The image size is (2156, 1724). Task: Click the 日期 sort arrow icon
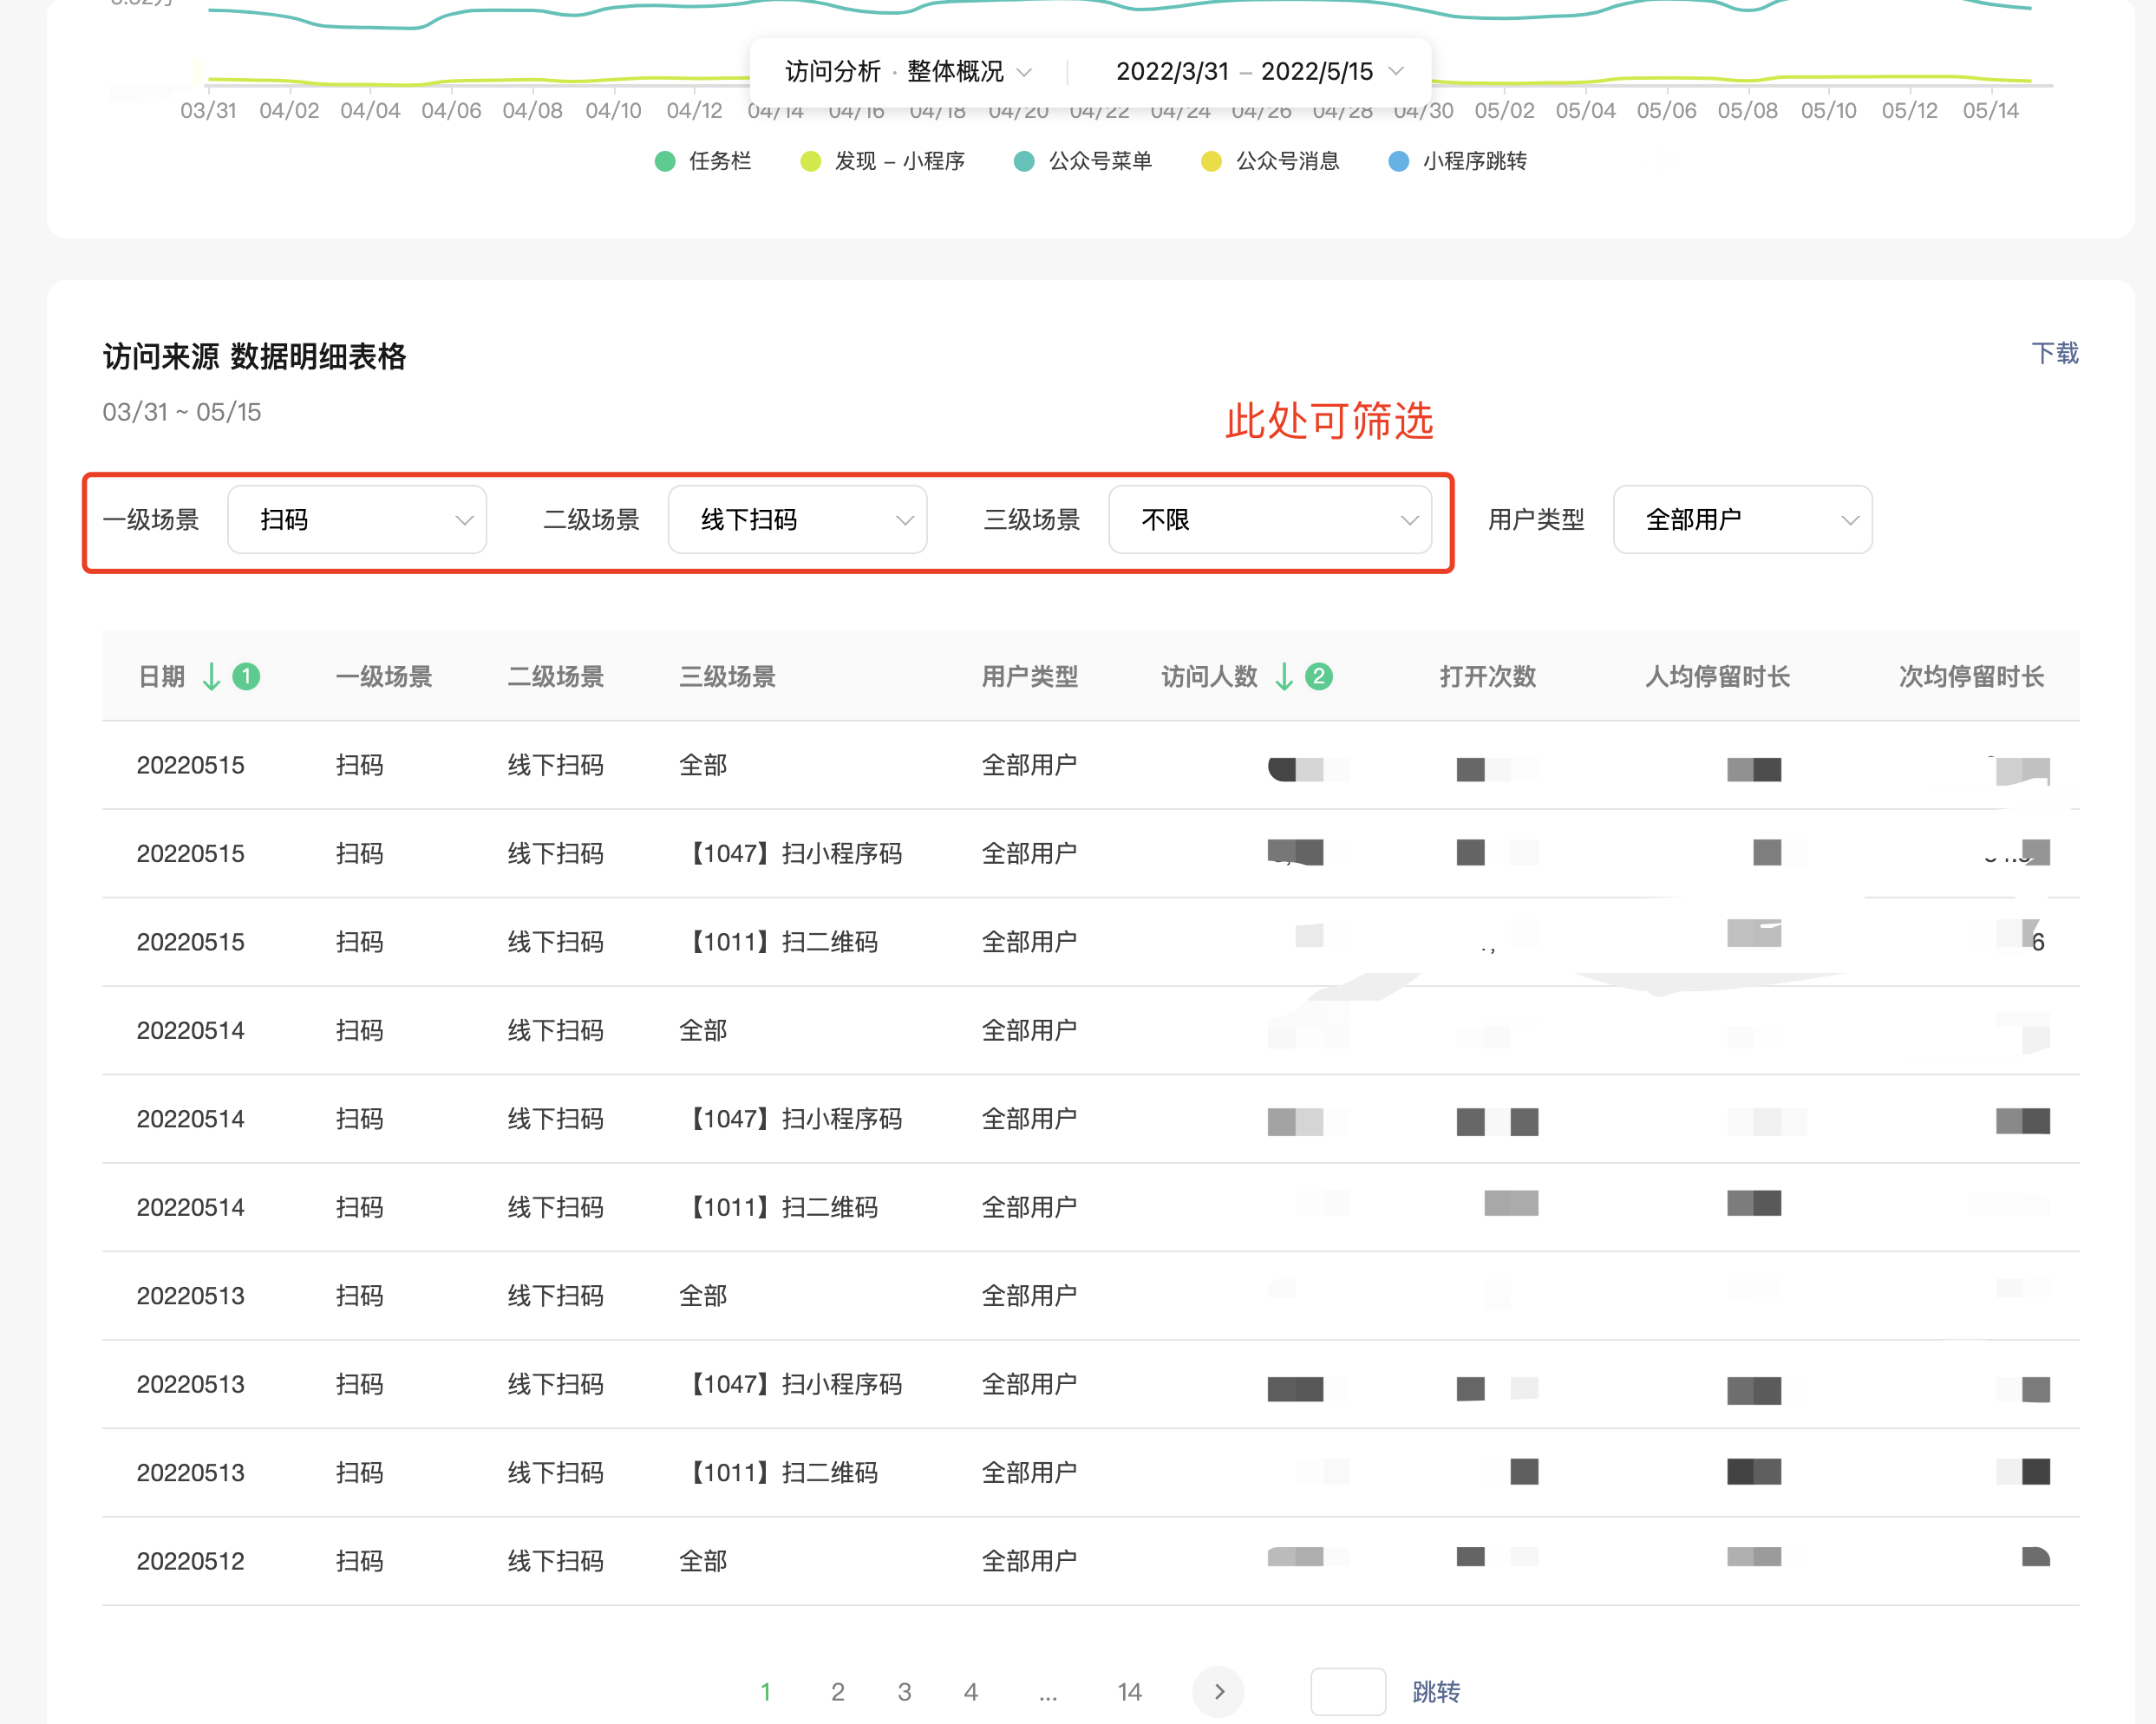click(x=211, y=677)
